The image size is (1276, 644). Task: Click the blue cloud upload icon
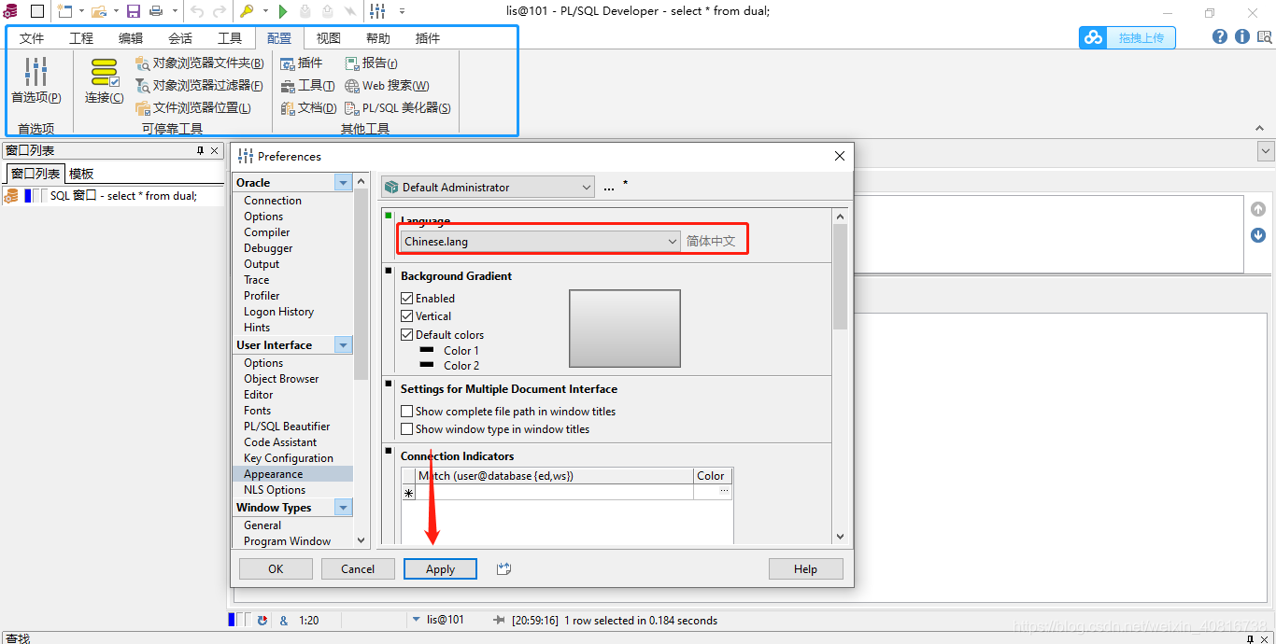tap(1093, 37)
